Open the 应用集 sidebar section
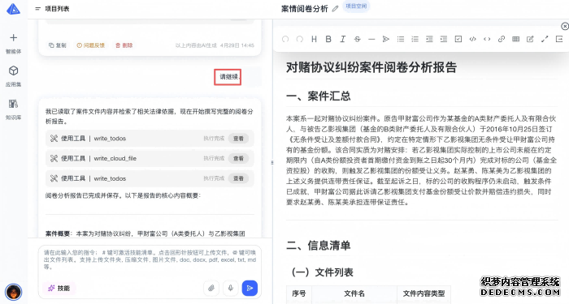Viewport: 569px width, 304px height. 14,76
